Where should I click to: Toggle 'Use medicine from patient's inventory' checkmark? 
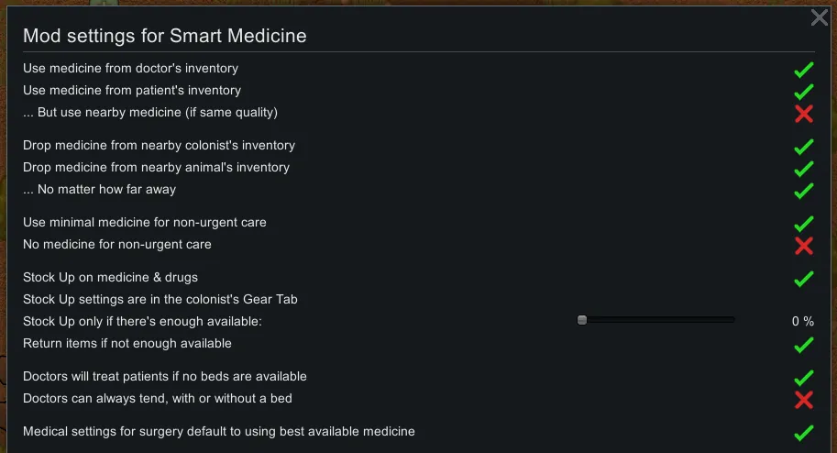[803, 91]
